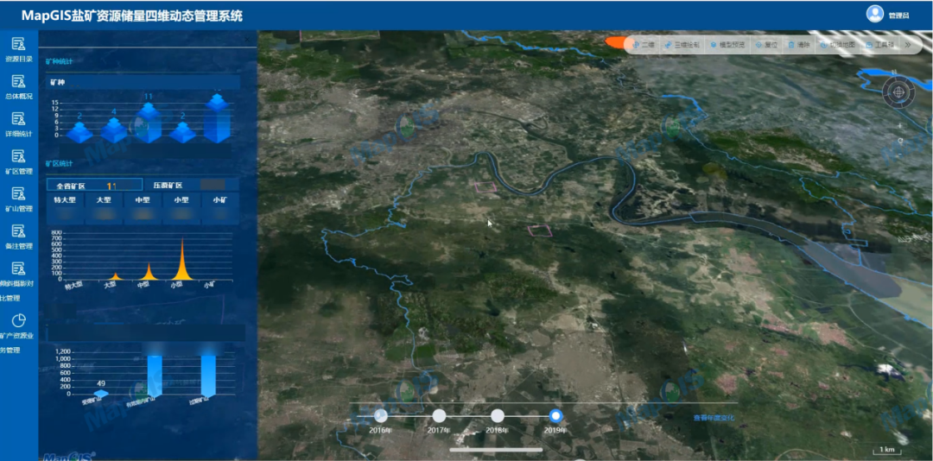Screen dimensions: 933x461
Task: Click the 查看年度变化 link
Action: click(x=714, y=418)
